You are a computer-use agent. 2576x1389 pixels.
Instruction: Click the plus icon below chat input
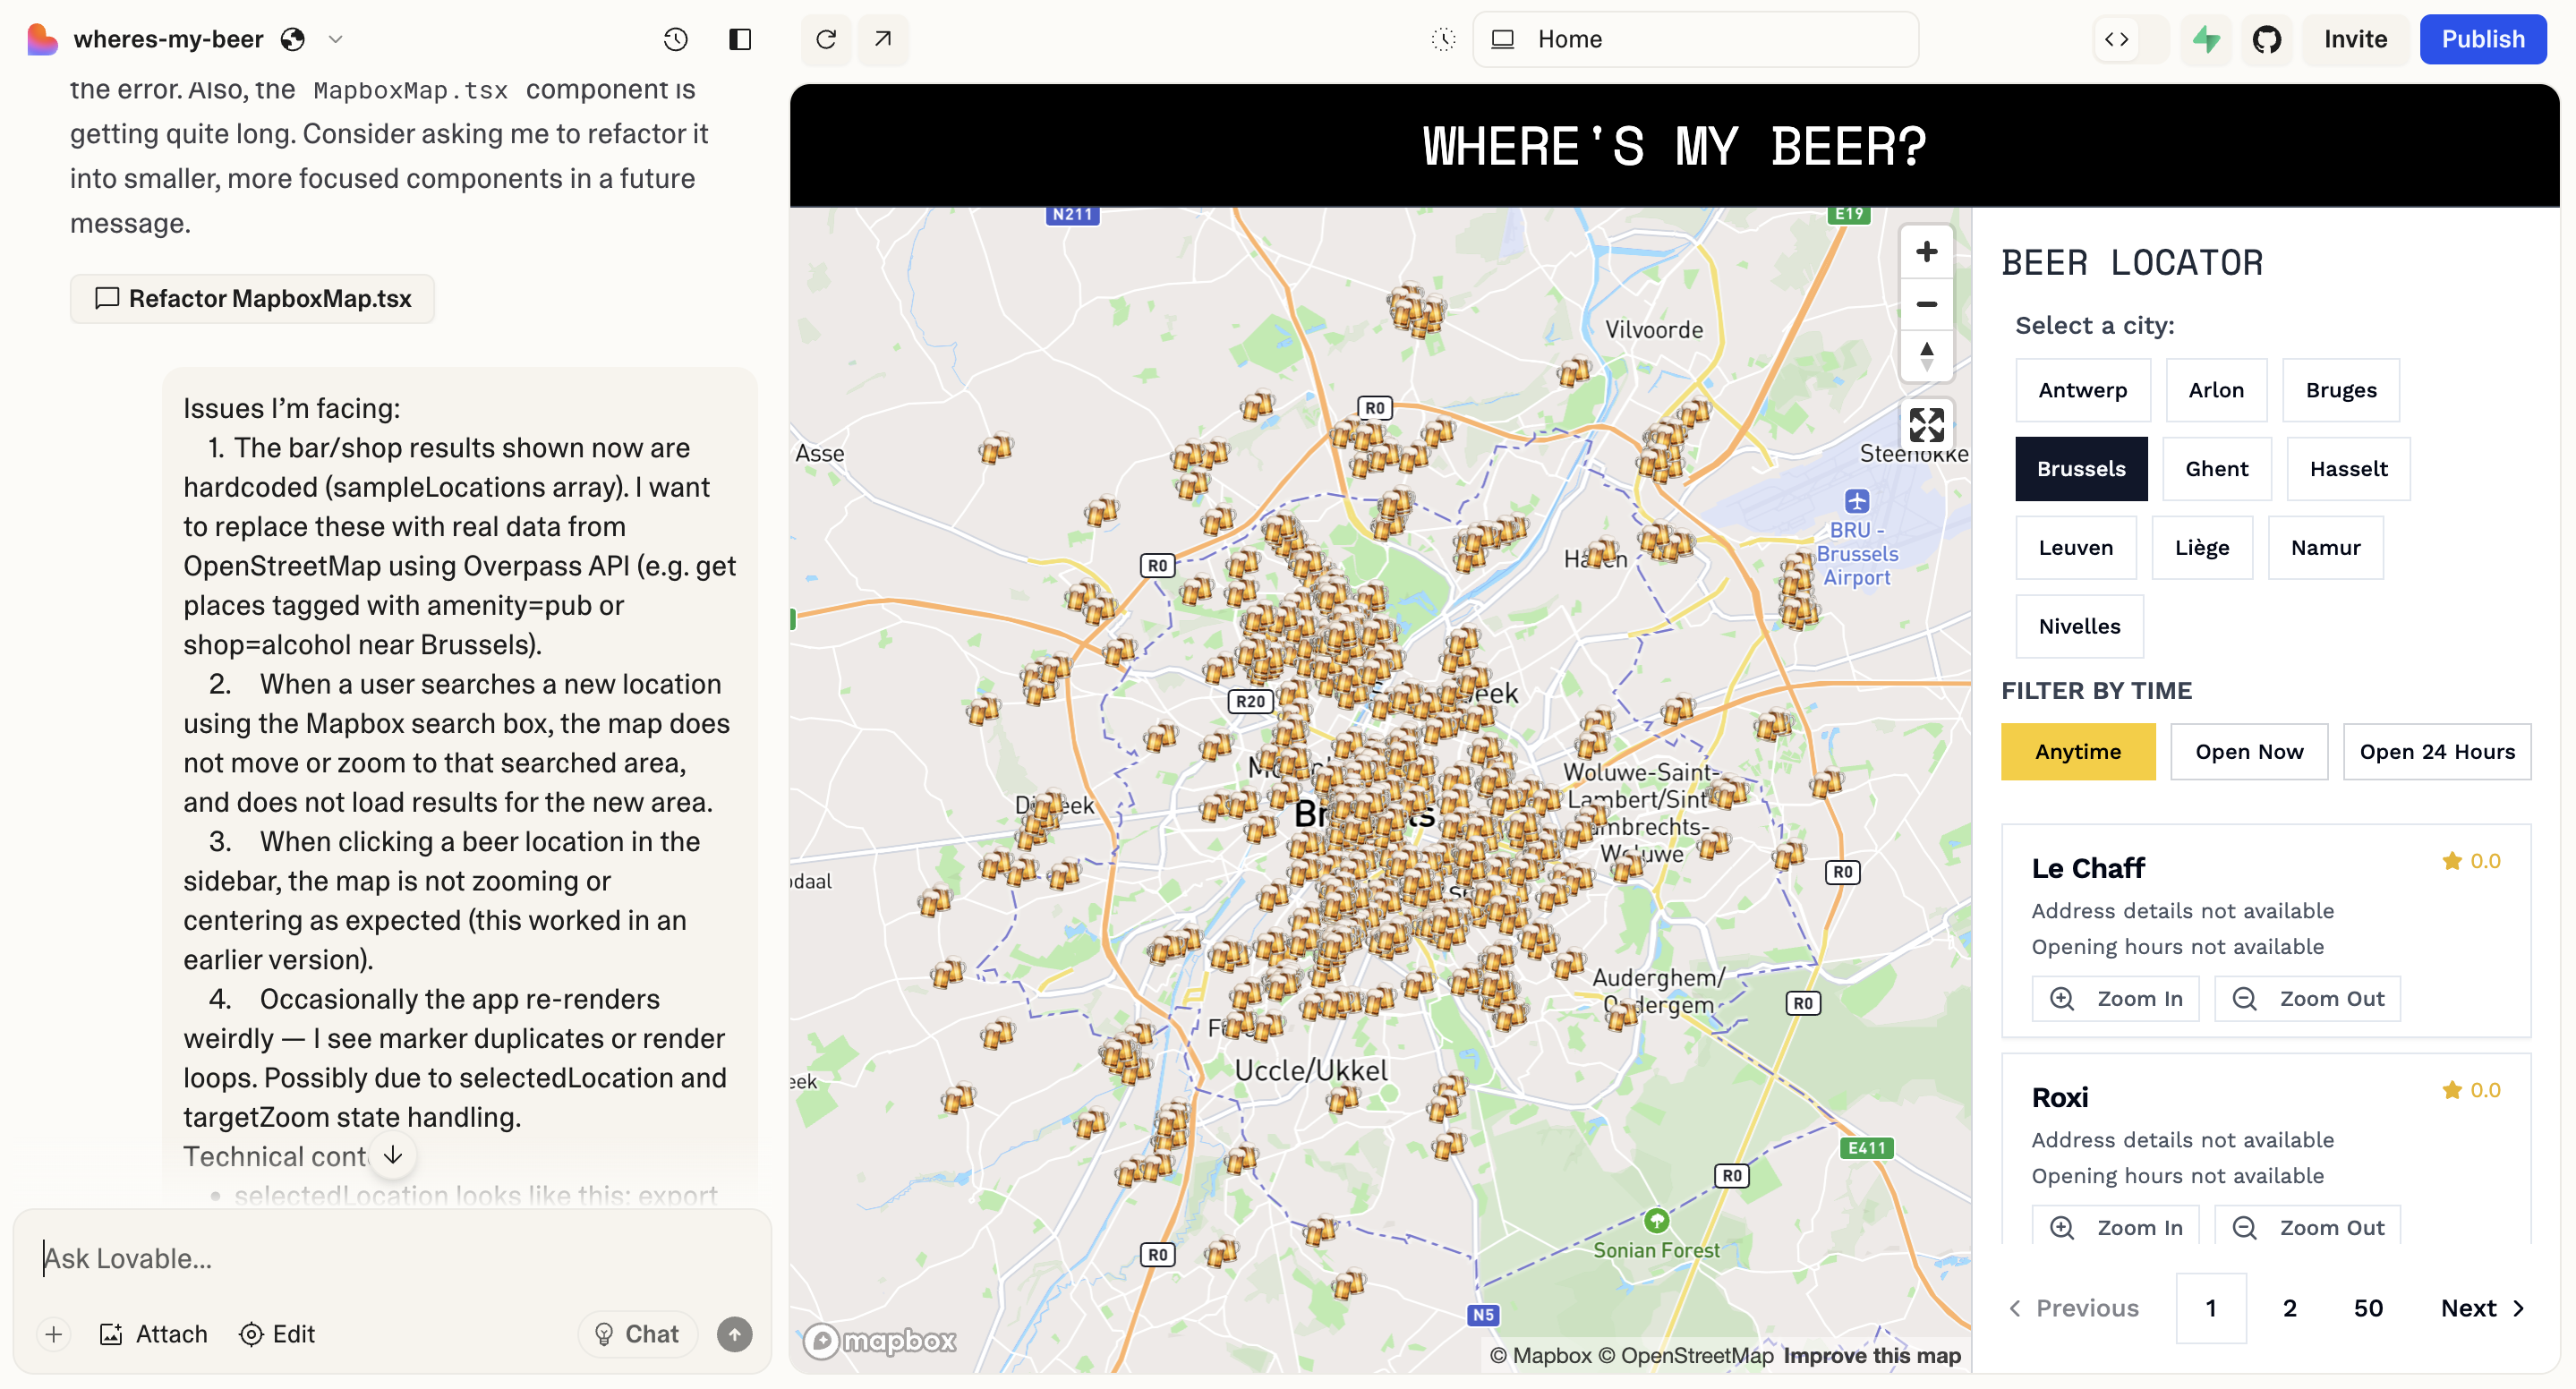(x=54, y=1333)
